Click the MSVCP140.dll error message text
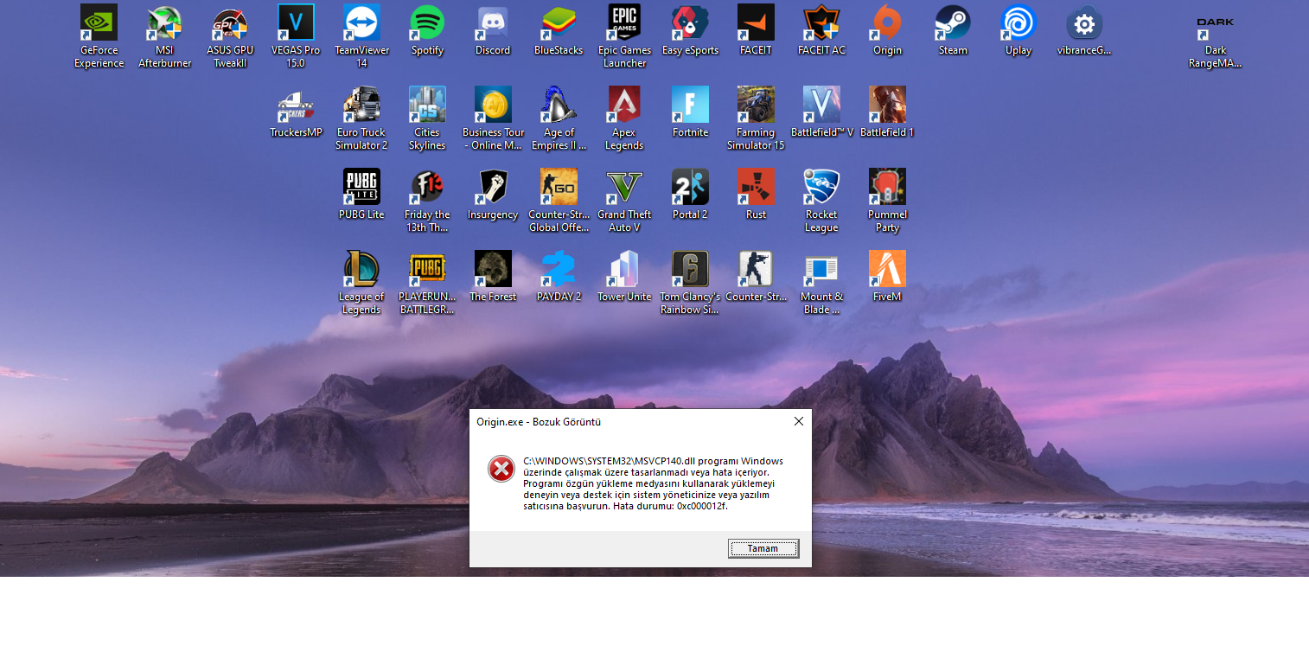Image resolution: width=1309 pixels, height=646 pixels. [x=653, y=483]
